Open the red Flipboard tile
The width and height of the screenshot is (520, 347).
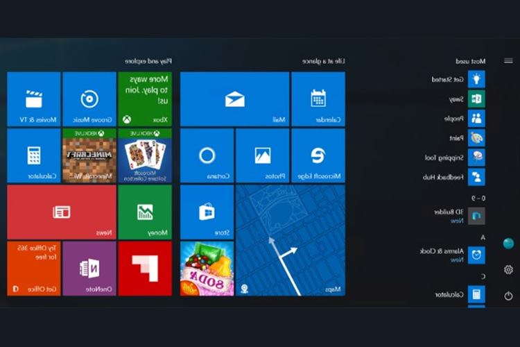tap(145, 269)
